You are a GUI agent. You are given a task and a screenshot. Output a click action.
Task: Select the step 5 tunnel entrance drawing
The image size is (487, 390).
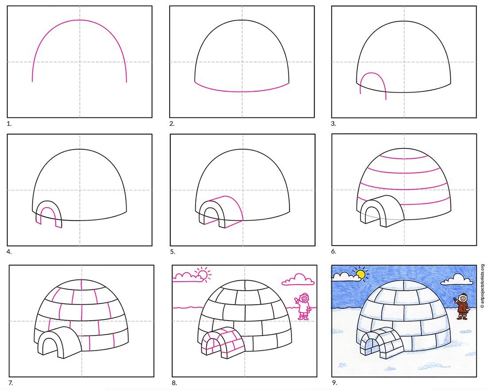pos(242,190)
